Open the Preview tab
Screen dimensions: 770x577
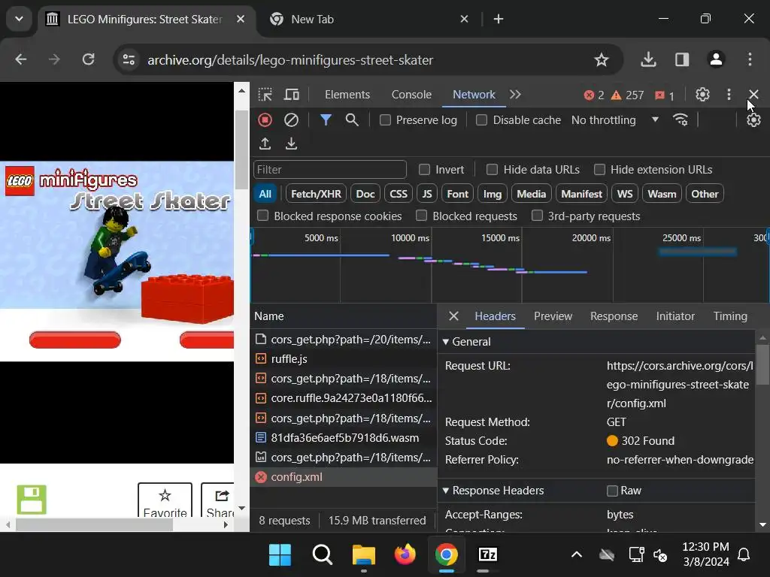pos(553,316)
